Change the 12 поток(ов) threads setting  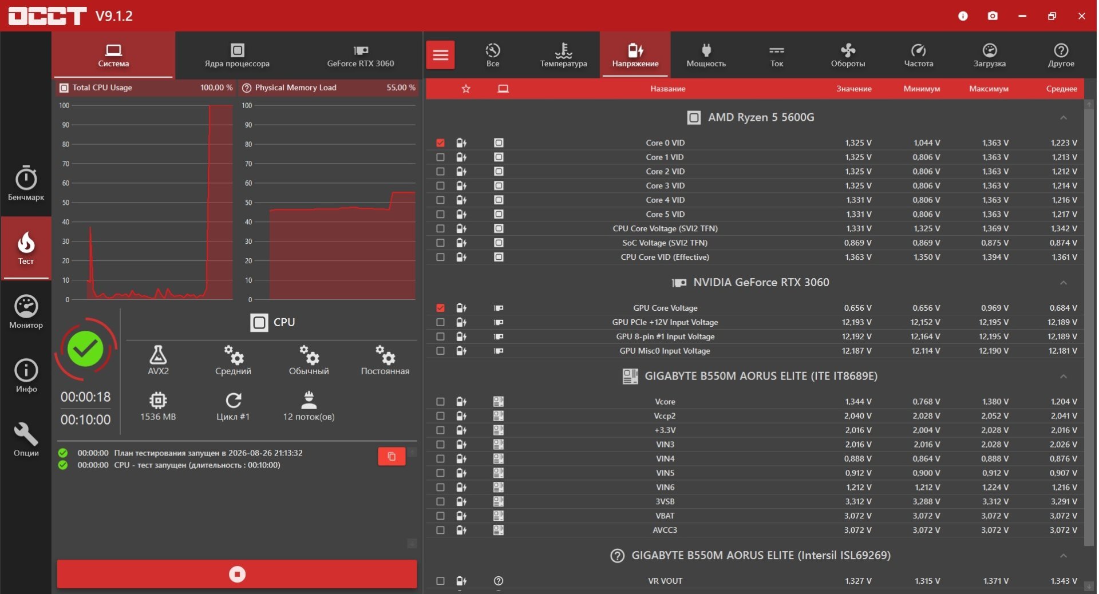[x=309, y=406]
